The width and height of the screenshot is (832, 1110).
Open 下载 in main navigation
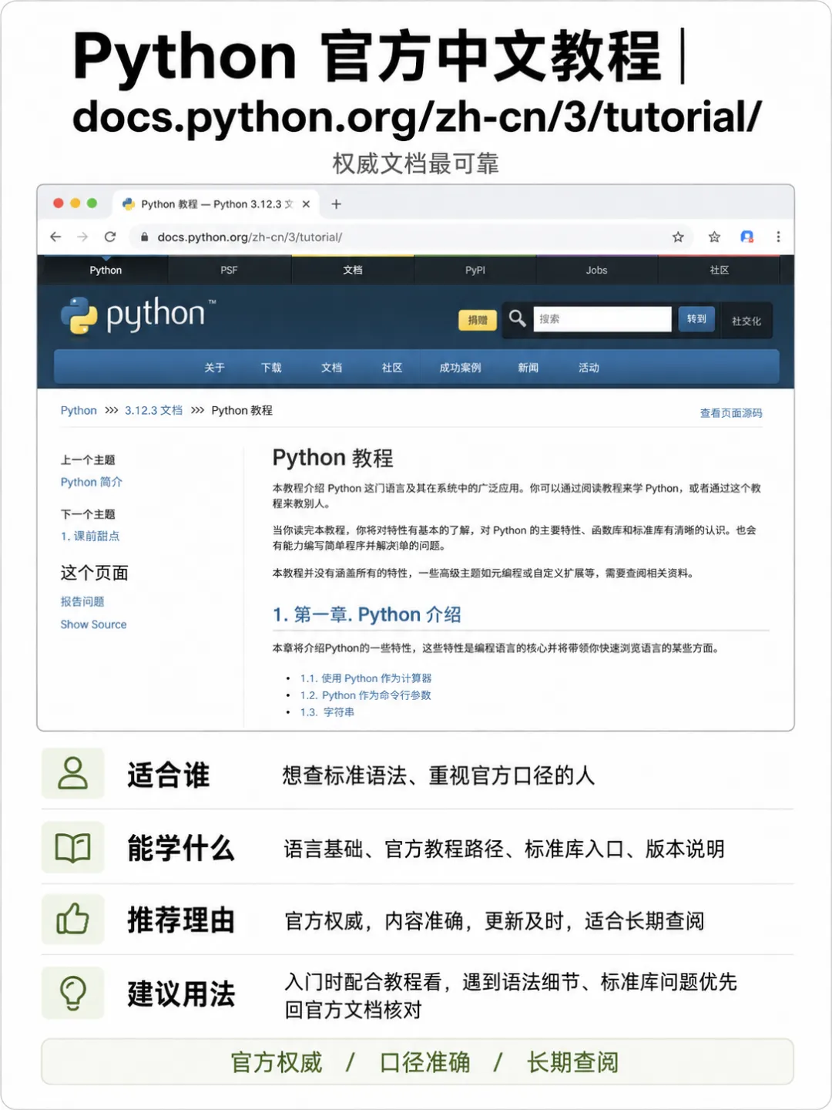[271, 368]
